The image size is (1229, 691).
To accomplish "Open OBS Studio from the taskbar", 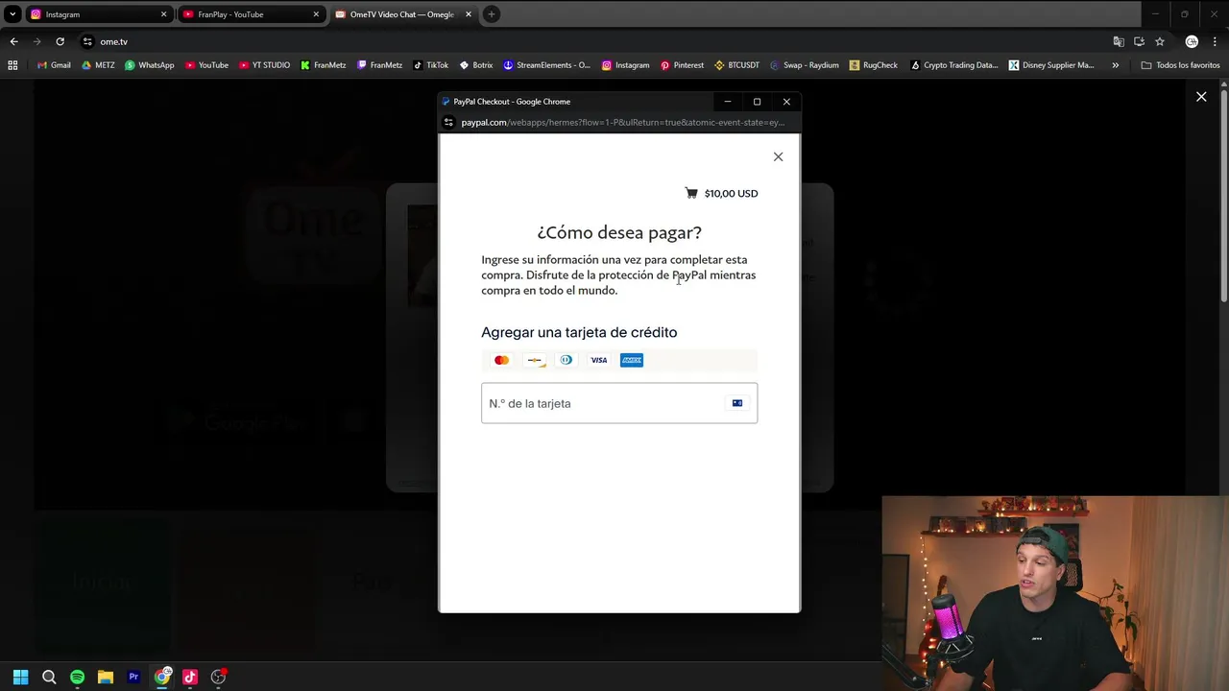I will pos(218,677).
